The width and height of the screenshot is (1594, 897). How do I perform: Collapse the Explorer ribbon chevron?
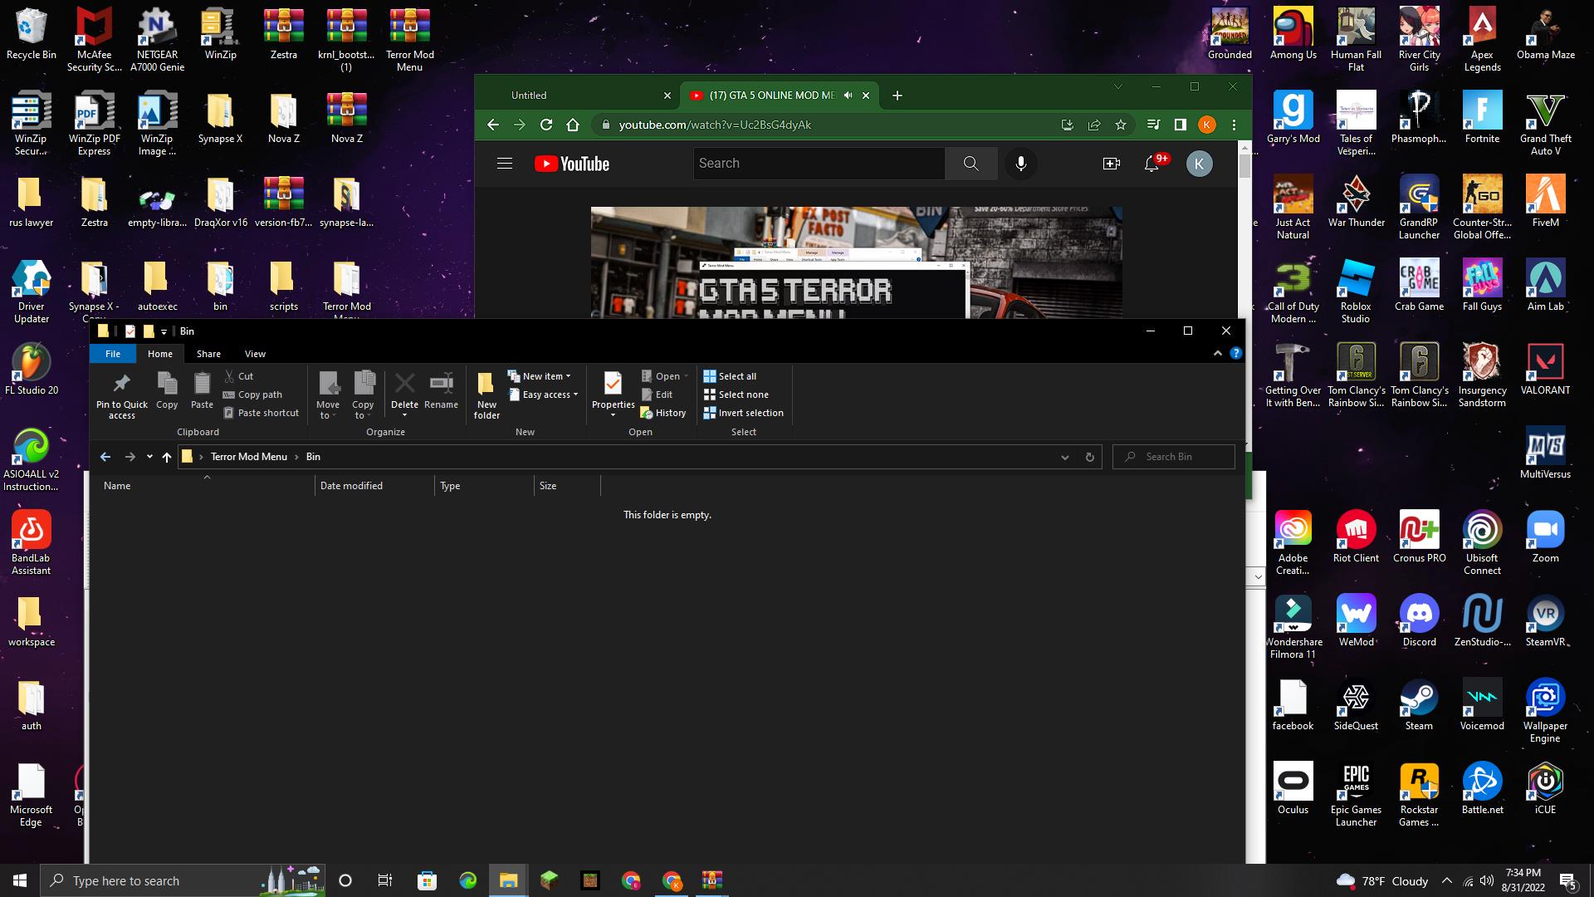pyautogui.click(x=1217, y=354)
